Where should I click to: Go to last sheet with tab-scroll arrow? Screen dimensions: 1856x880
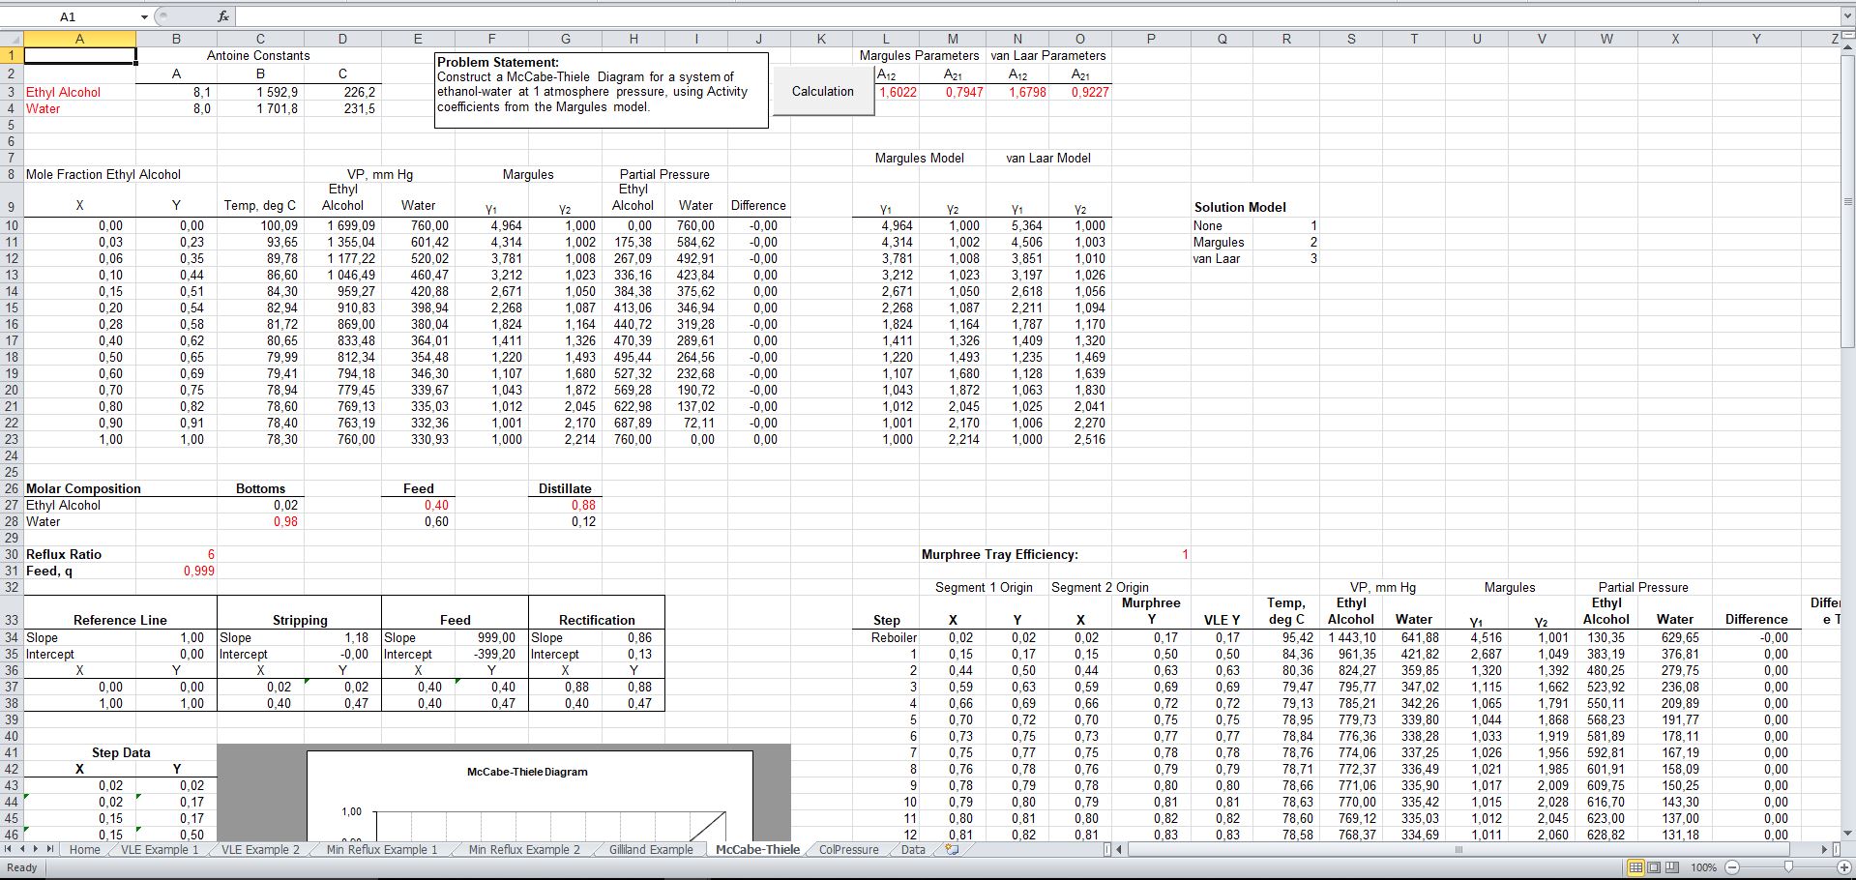pos(50,850)
